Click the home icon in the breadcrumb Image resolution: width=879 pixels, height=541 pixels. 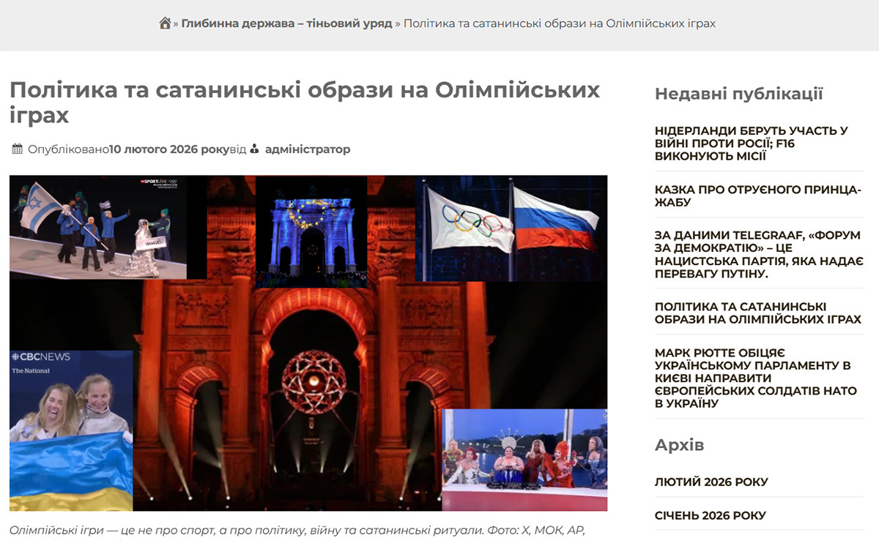[165, 23]
